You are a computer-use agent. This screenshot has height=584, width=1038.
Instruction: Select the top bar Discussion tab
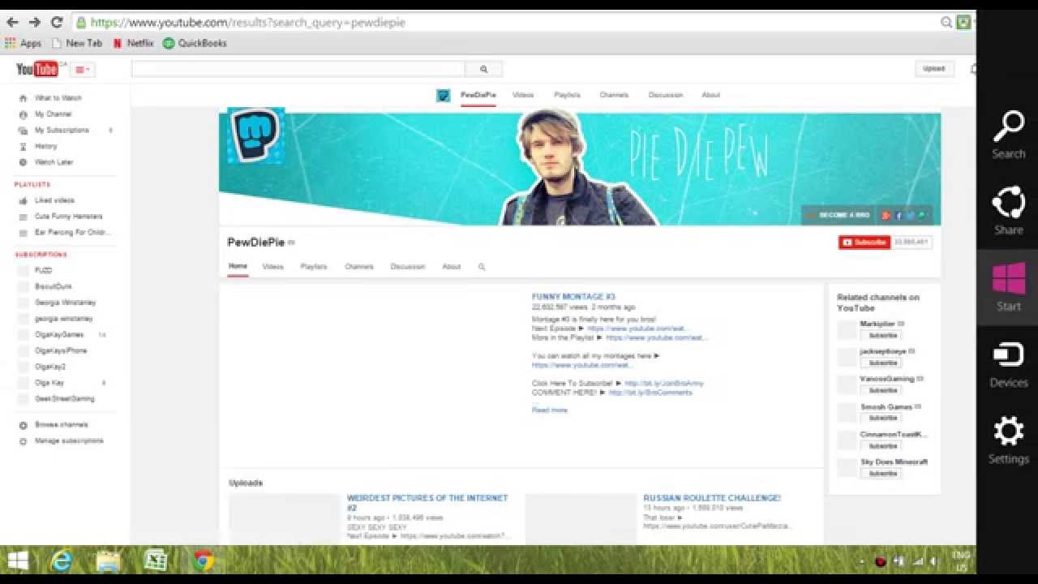pos(665,95)
